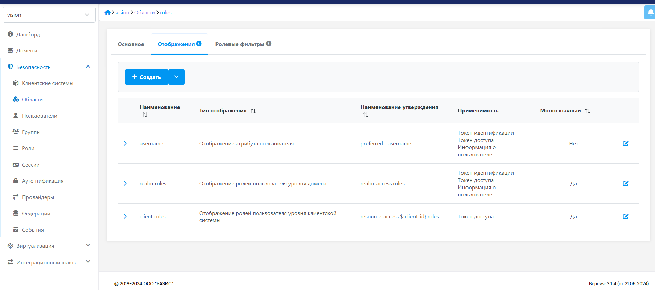Switch to Ролевые фильтры tab

tap(239, 44)
